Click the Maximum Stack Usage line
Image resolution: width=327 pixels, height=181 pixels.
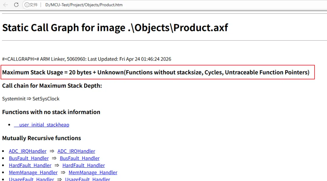click(x=156, y=72)
